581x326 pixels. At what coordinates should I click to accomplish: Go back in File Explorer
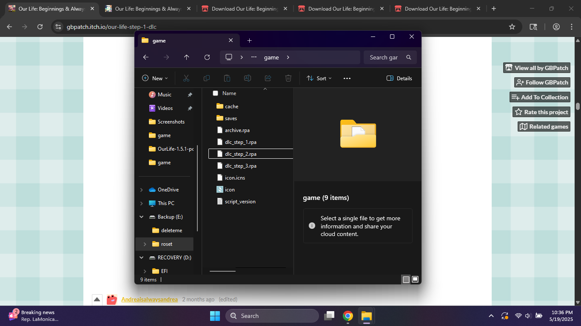pos(146,57)
